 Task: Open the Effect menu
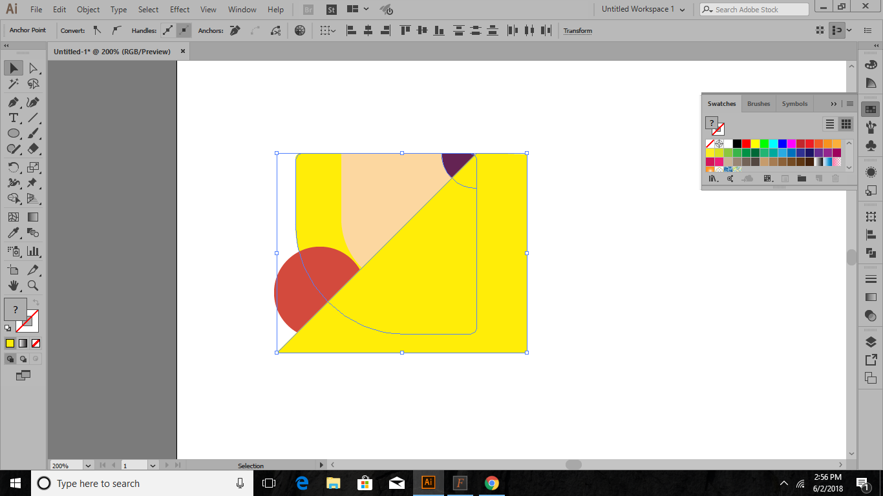(180, 10)
